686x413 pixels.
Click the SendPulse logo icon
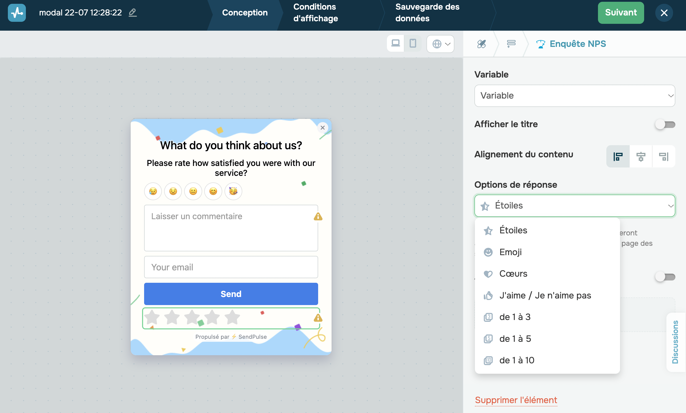pyautogui.click(x=17, y=12)
